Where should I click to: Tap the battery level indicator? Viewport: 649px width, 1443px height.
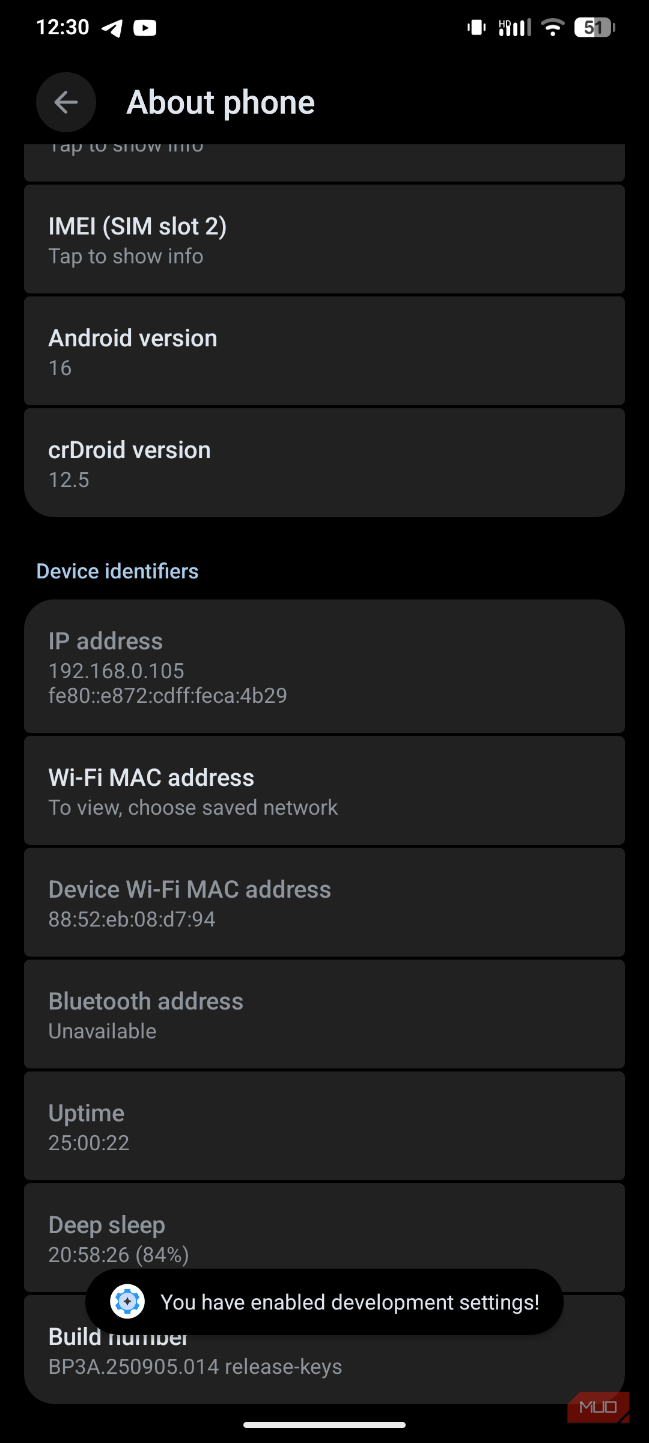594,28
